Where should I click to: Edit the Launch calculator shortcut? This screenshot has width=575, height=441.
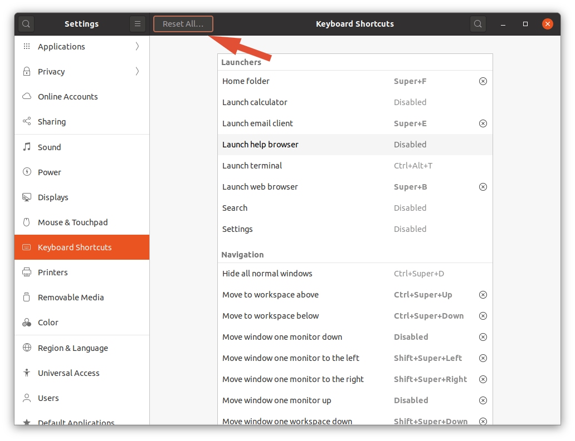tap(355, 102)
